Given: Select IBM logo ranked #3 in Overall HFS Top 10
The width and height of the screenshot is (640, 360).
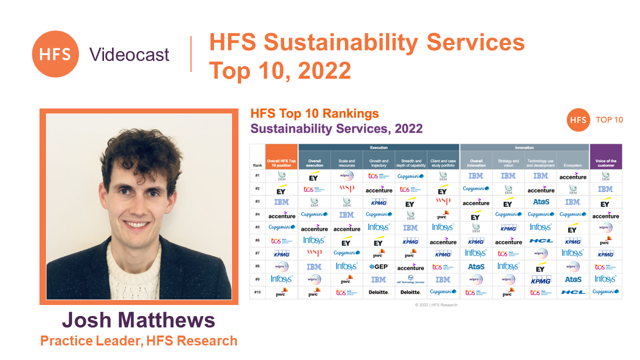Looking at the screenshot, I should [281, 202].
